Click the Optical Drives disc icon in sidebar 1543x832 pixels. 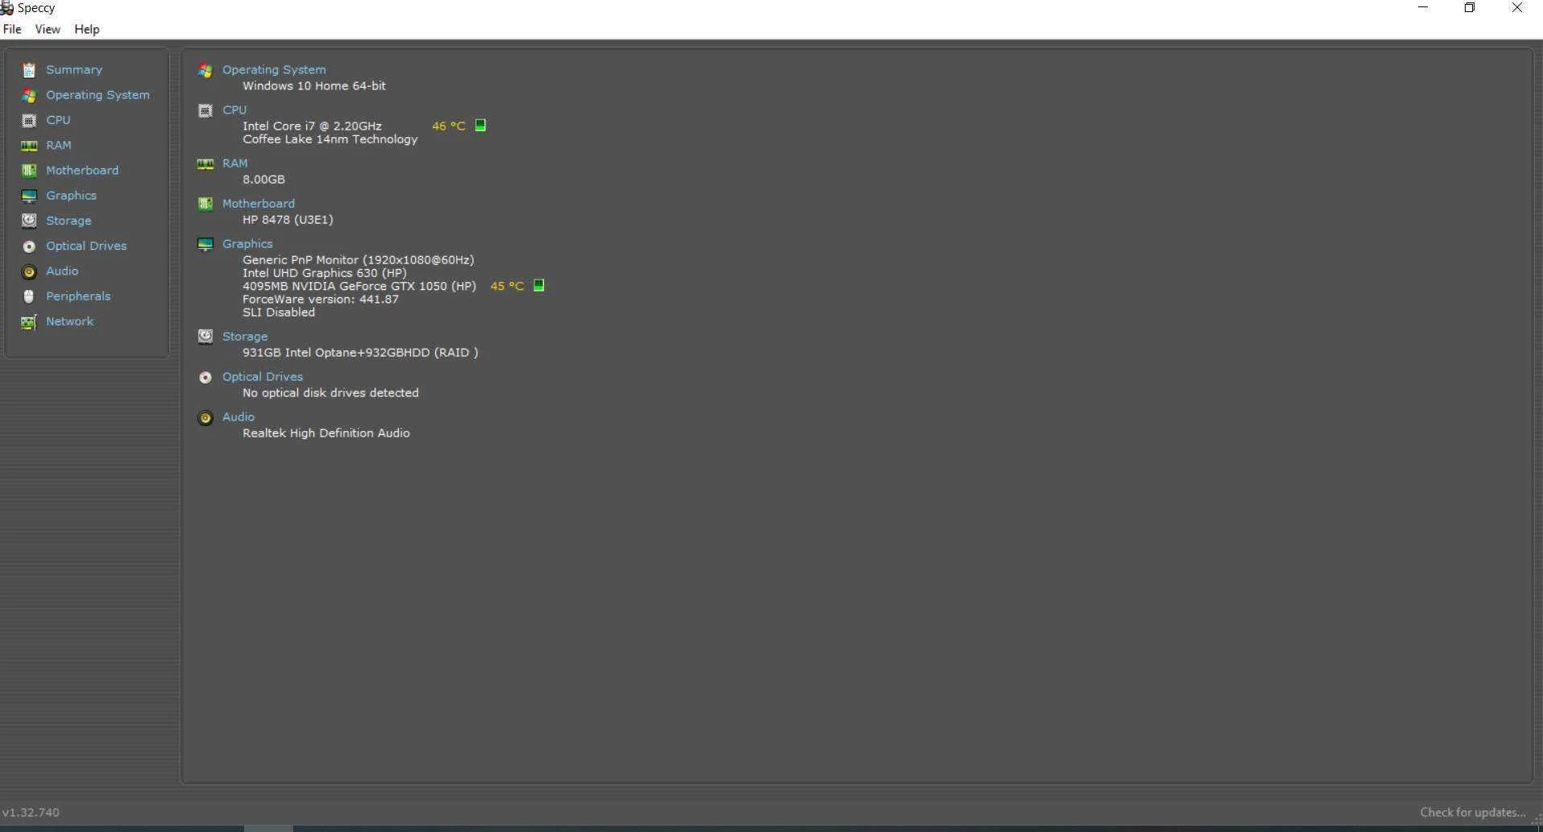point(29,246)
